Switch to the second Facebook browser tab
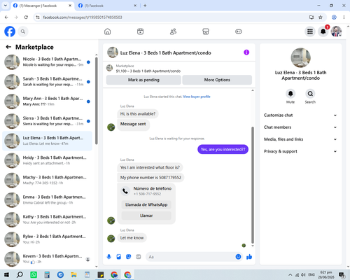350x280 pixels. [x=107, y=6]
